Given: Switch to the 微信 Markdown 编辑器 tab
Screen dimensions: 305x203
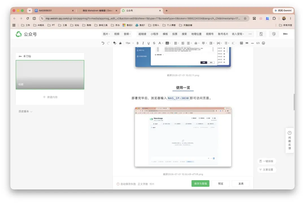Looking at the screenshot, I should (x=98, y=11).
